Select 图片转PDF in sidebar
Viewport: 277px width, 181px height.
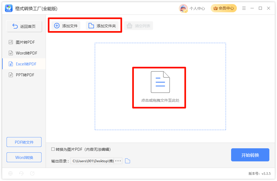point(24,42)
